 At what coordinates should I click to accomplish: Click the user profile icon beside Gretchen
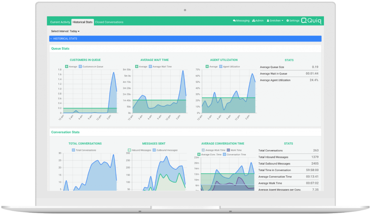[x=268, y=21]
